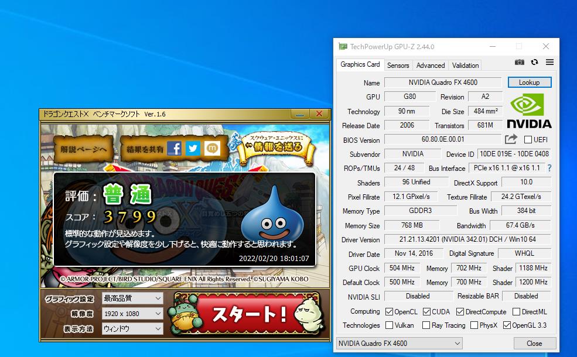Click the ROPs/TMUs value 24 / 48
The height and width of the screenshot is (357, 577).
pos(404,168)
